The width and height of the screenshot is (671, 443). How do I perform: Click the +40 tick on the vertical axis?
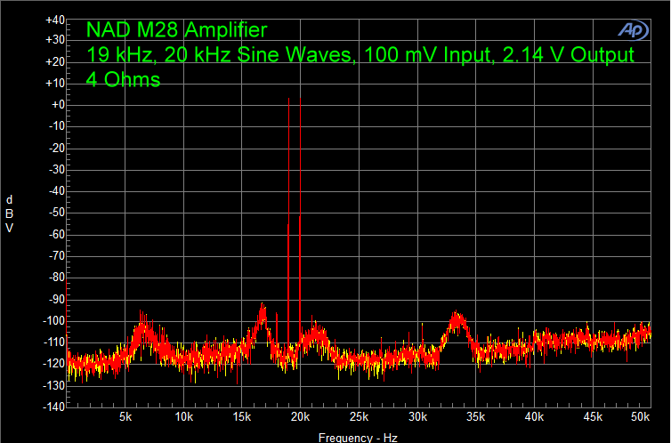click(x=54, y=19)
